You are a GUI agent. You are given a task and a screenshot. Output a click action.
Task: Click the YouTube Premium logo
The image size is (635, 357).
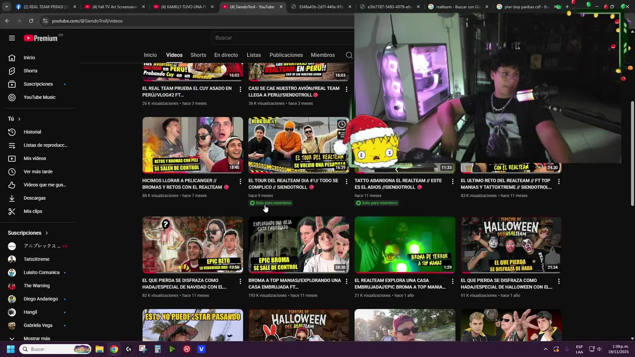pos(41,38)
